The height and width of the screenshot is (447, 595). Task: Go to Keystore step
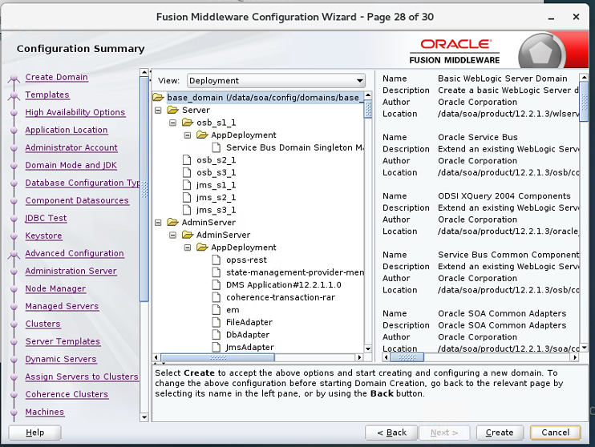[x=43, y=236]
